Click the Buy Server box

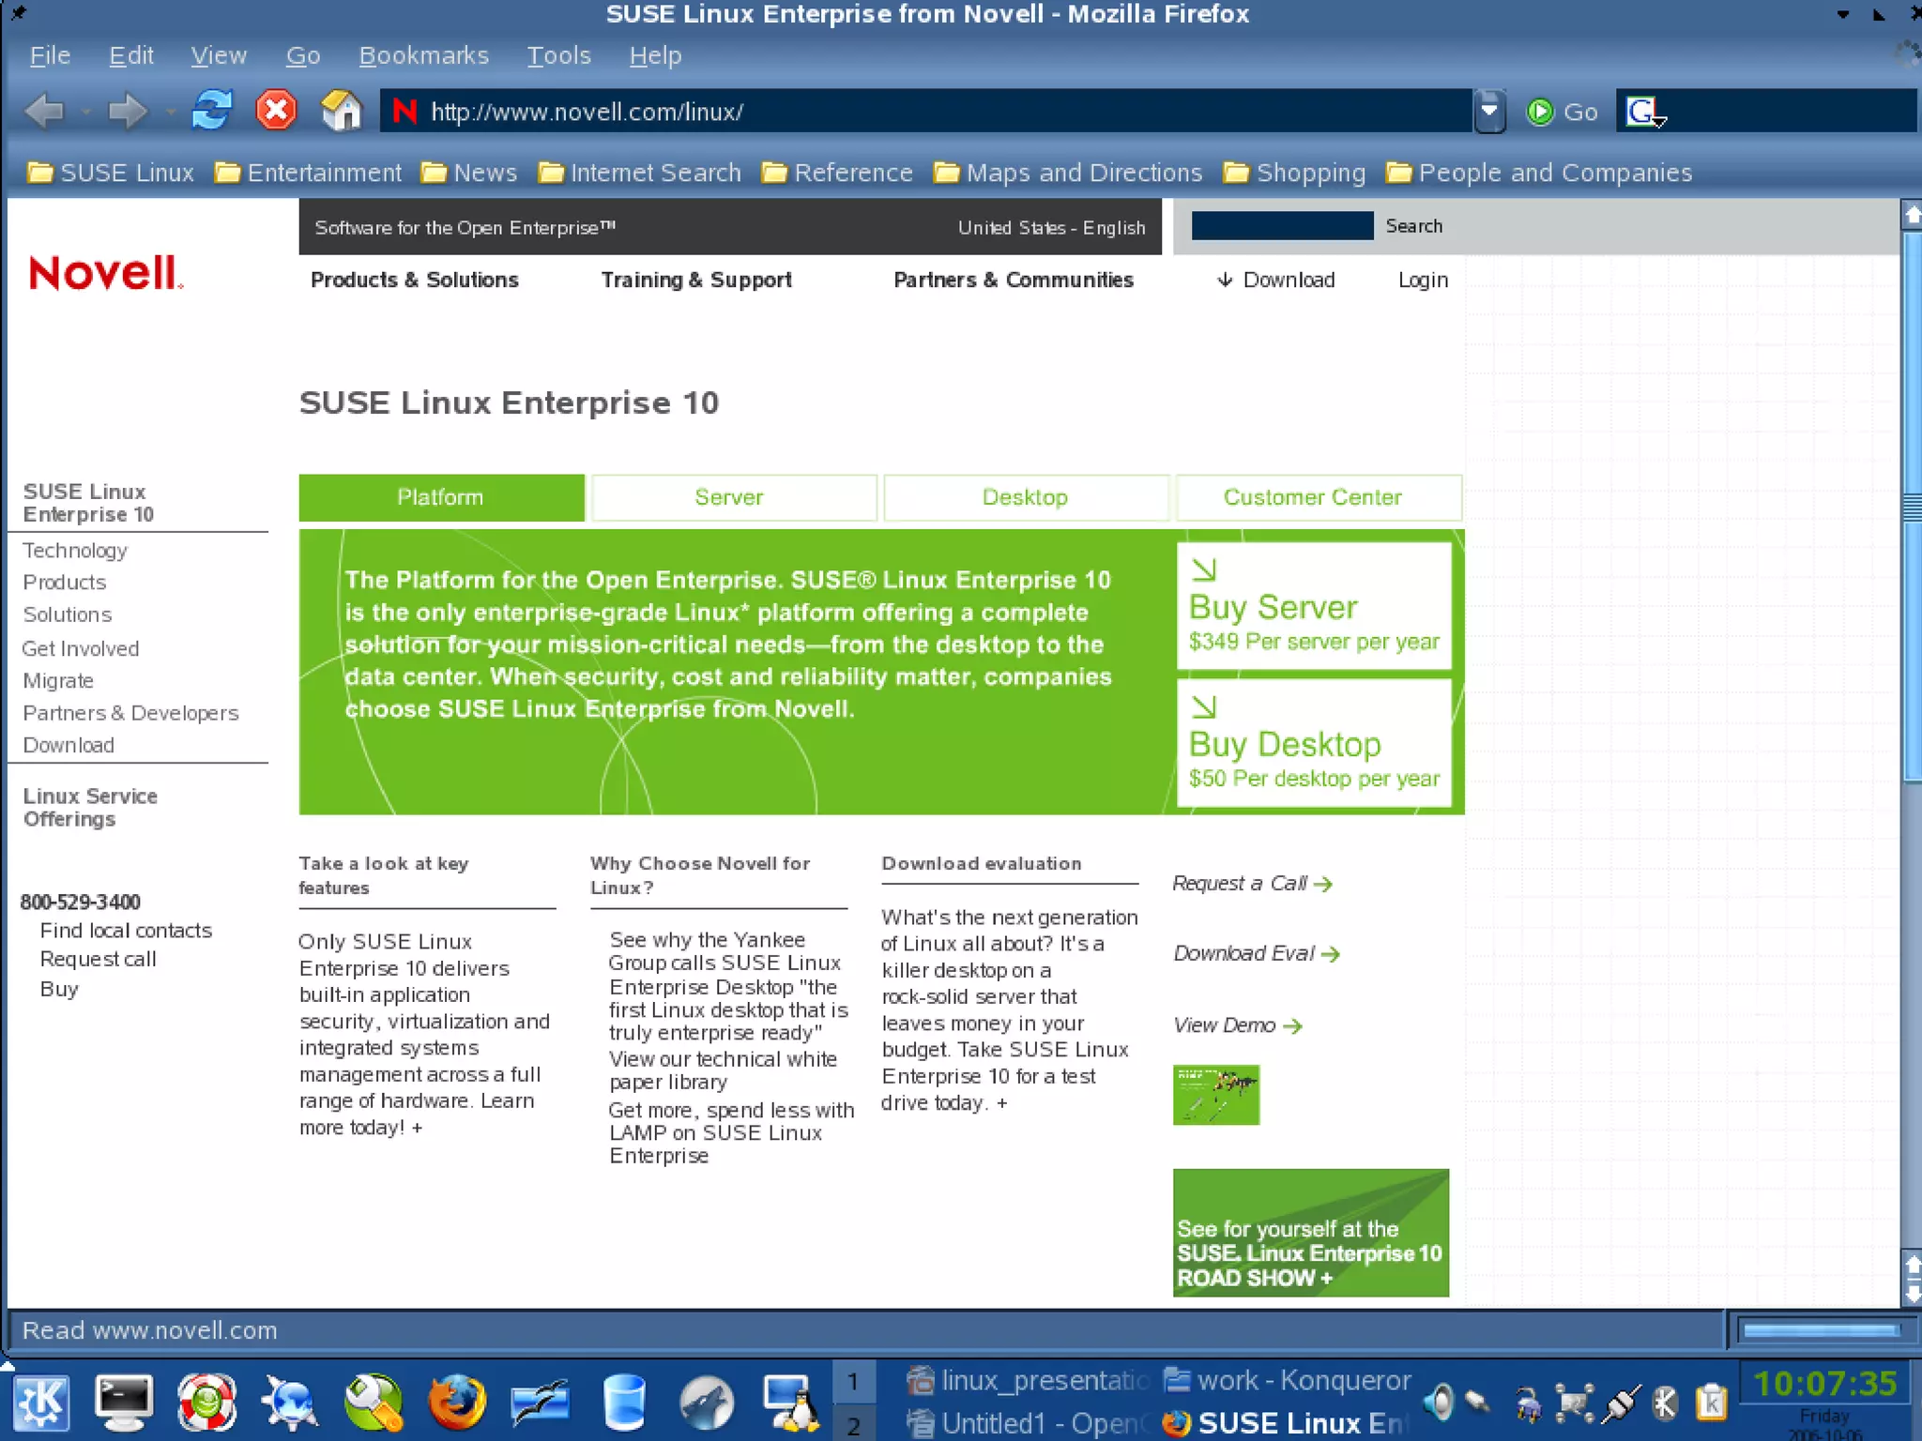click(x=1314, y=606)
